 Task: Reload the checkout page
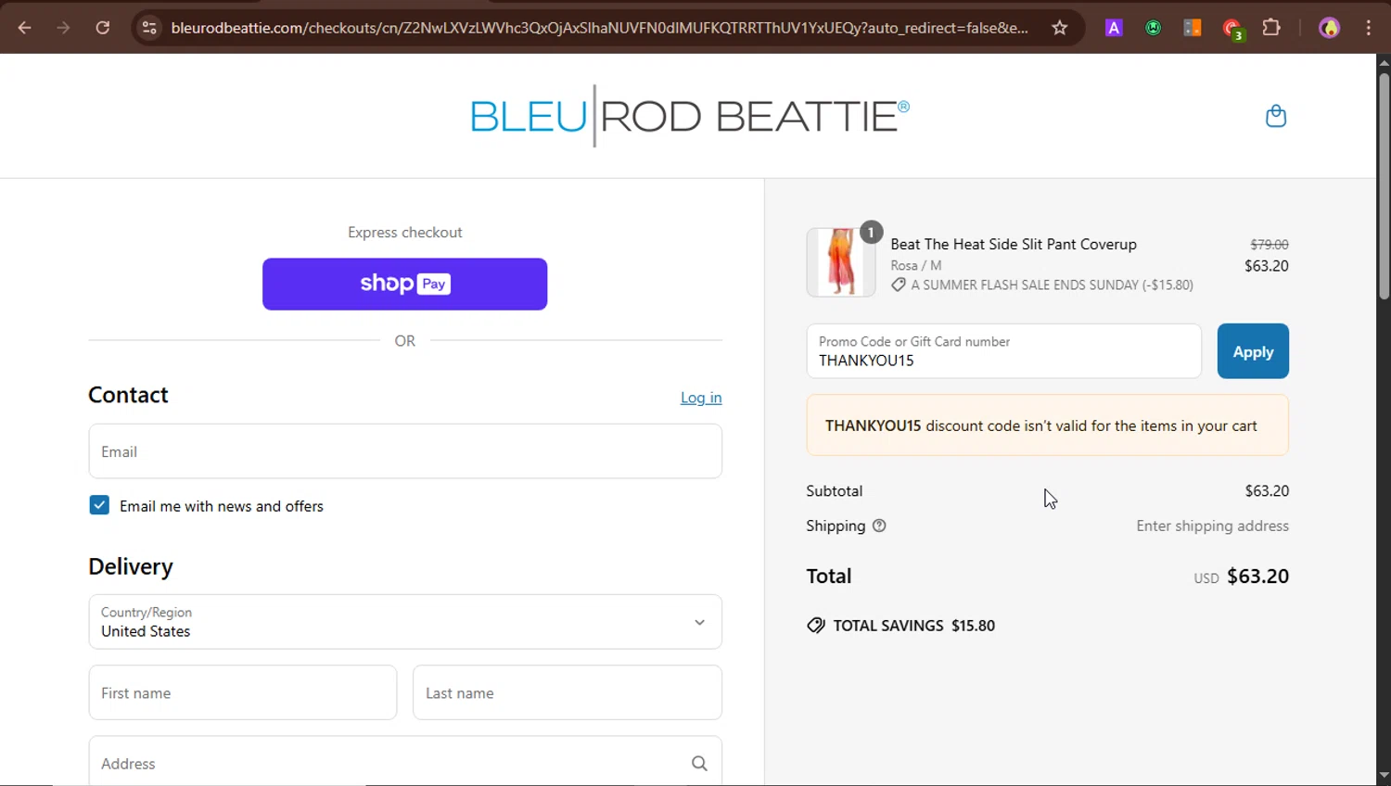[103, 28]
